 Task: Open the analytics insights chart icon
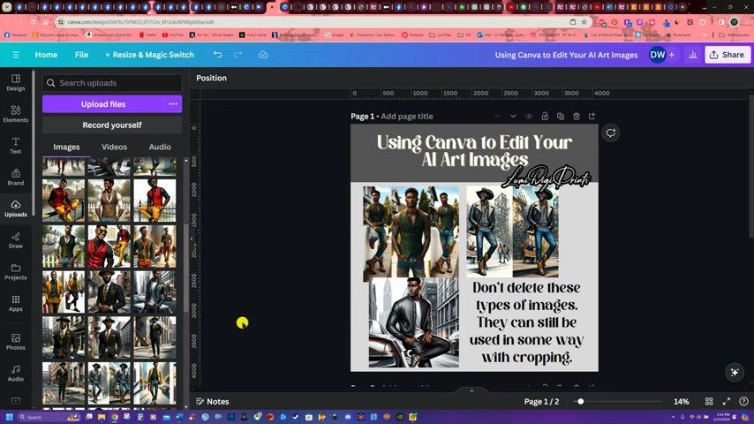pyautogui.click(x=692, y=55)
